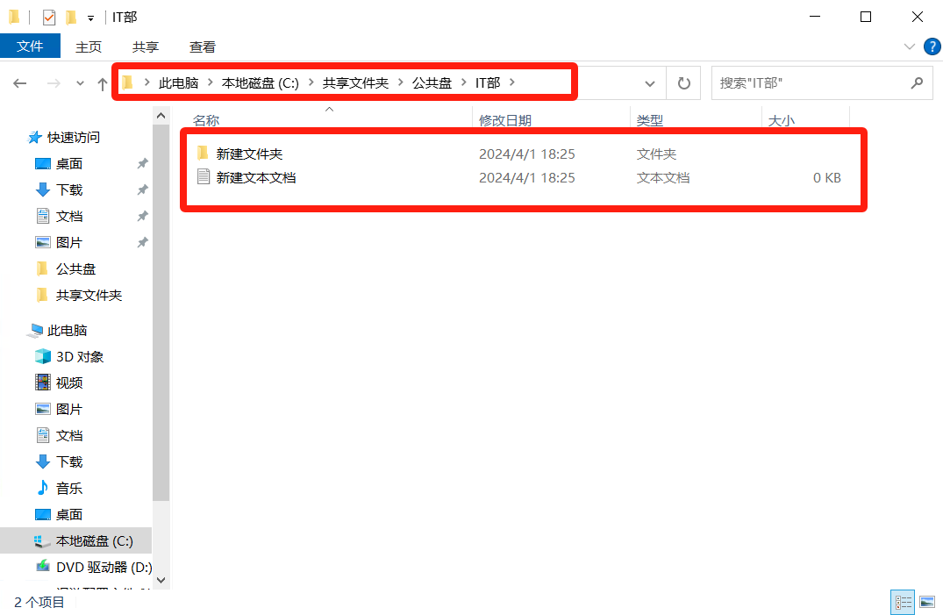Screen dimensions: 943x615
Task: Open 3D 对象 in navigation pane
Action: click(80, 357)
